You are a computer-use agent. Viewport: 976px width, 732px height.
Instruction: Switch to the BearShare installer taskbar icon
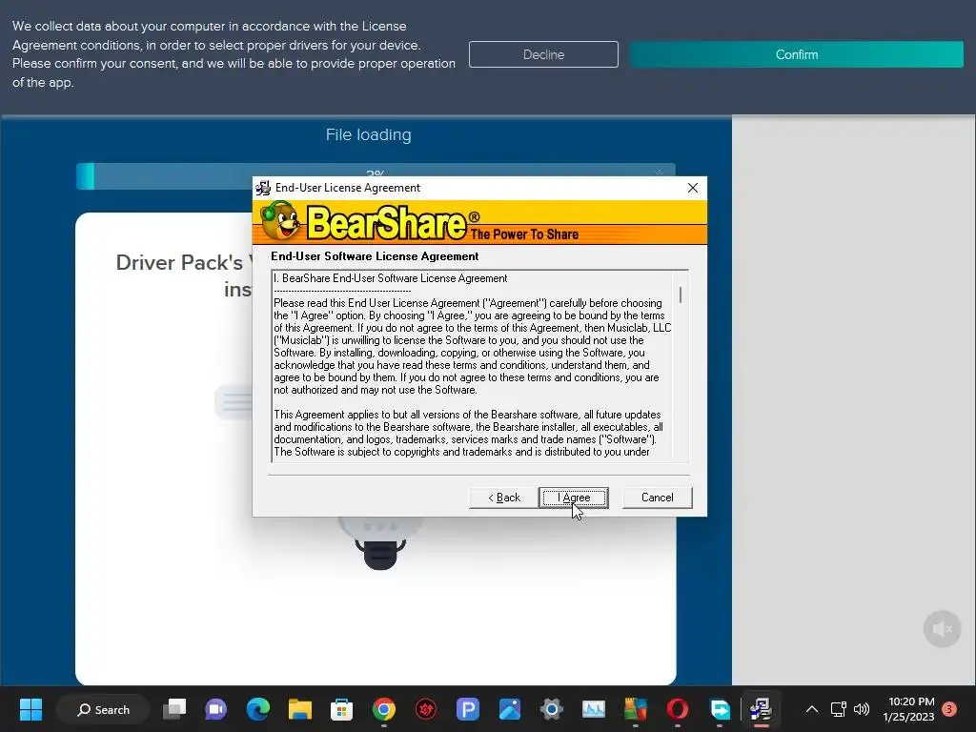pyautogui.click(x=761, y=709)
